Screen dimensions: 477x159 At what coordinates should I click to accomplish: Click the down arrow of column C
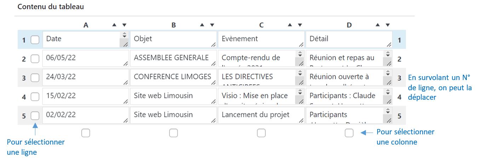coord(300,25)
